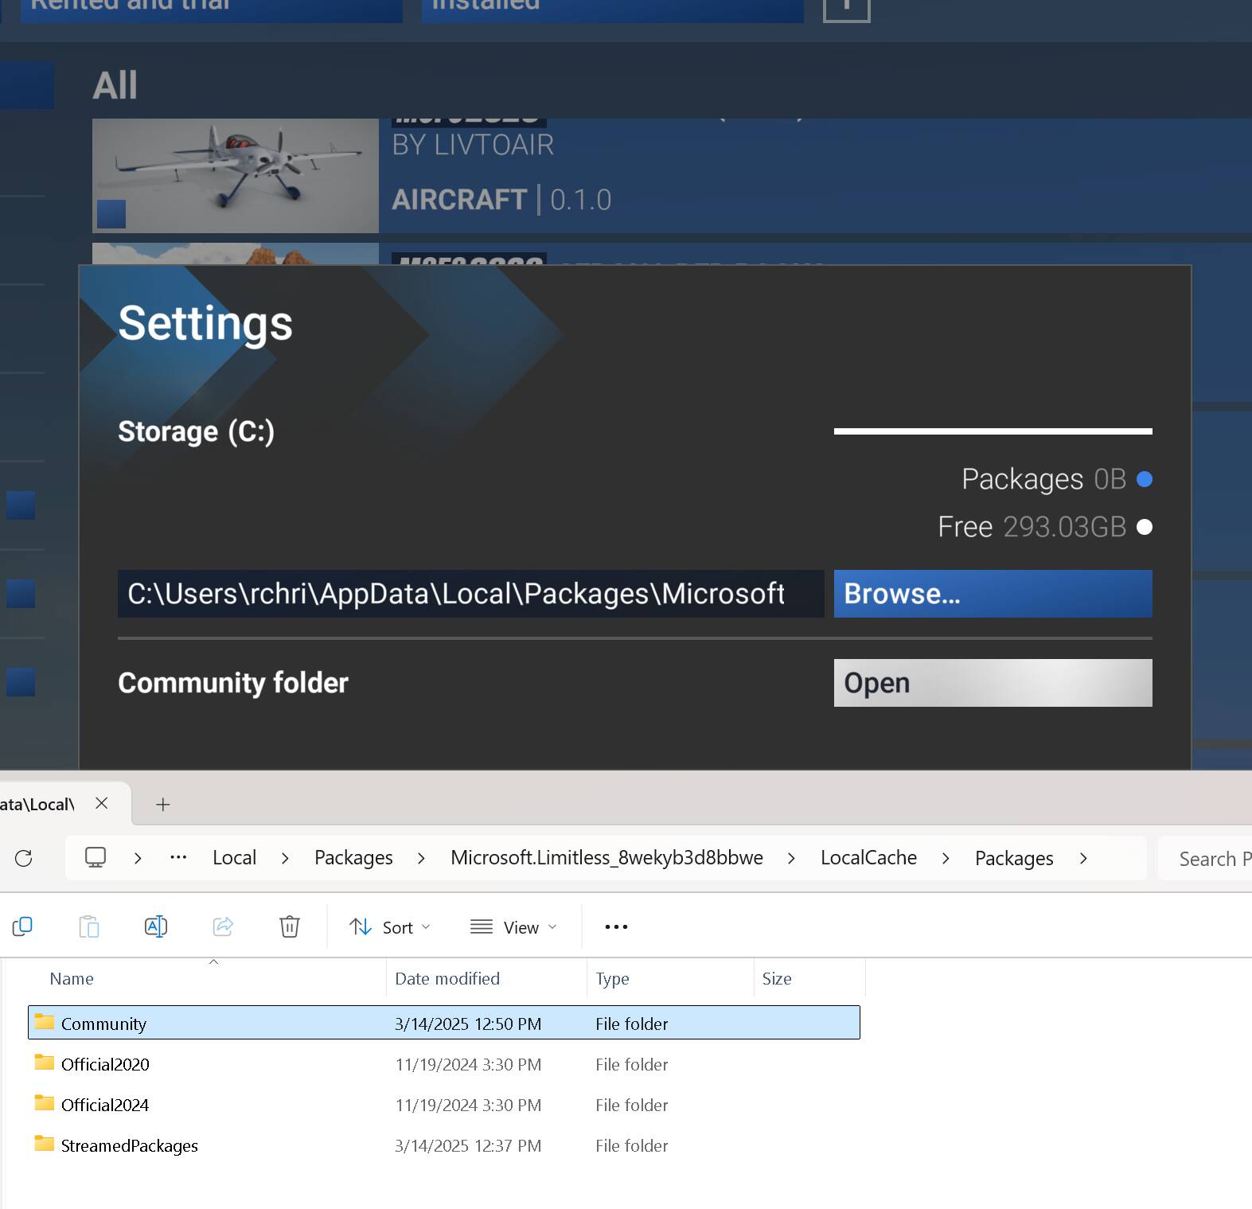Open the See more toolbar options ellipsis

[x=616, y=926]
